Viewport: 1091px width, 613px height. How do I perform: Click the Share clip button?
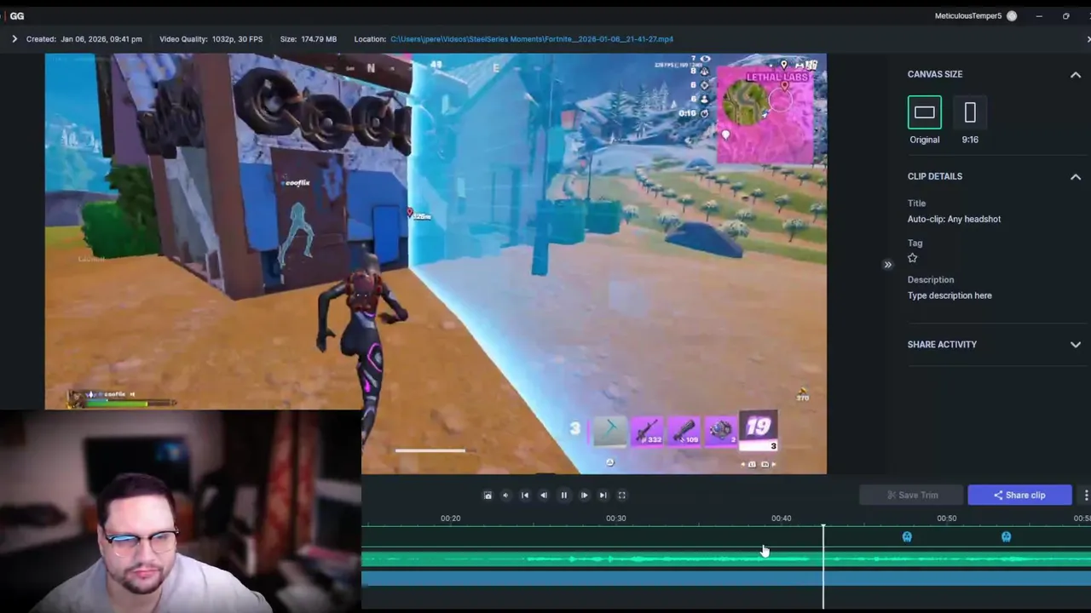coord(1019,495)
